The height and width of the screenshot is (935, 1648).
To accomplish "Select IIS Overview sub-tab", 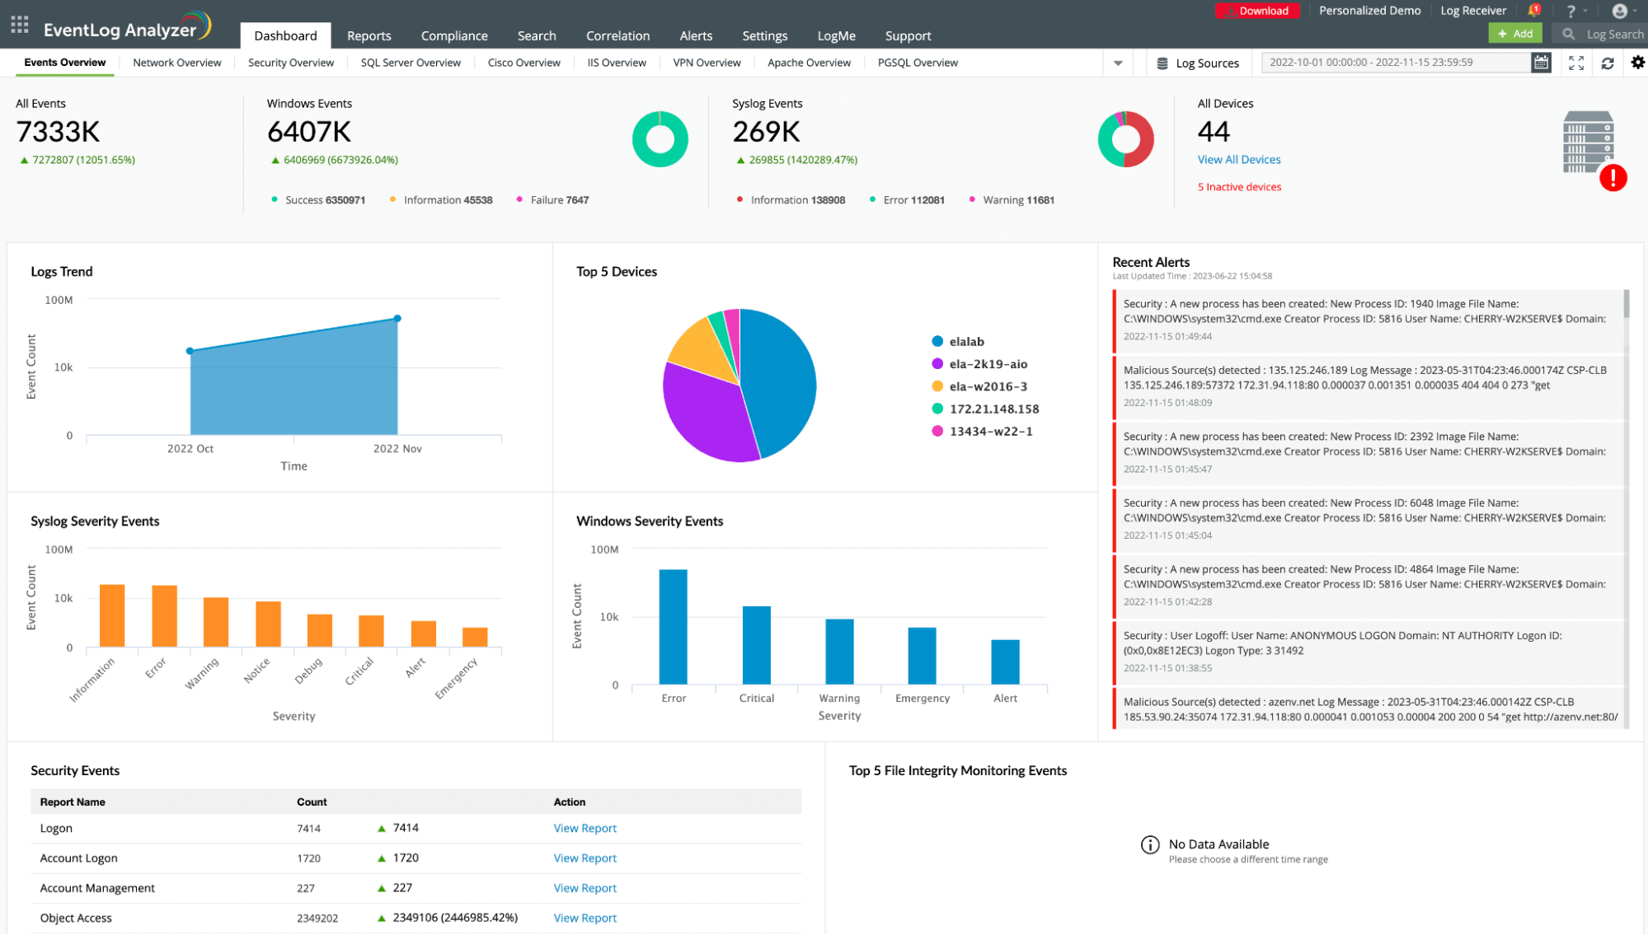I will pos(616,63).
